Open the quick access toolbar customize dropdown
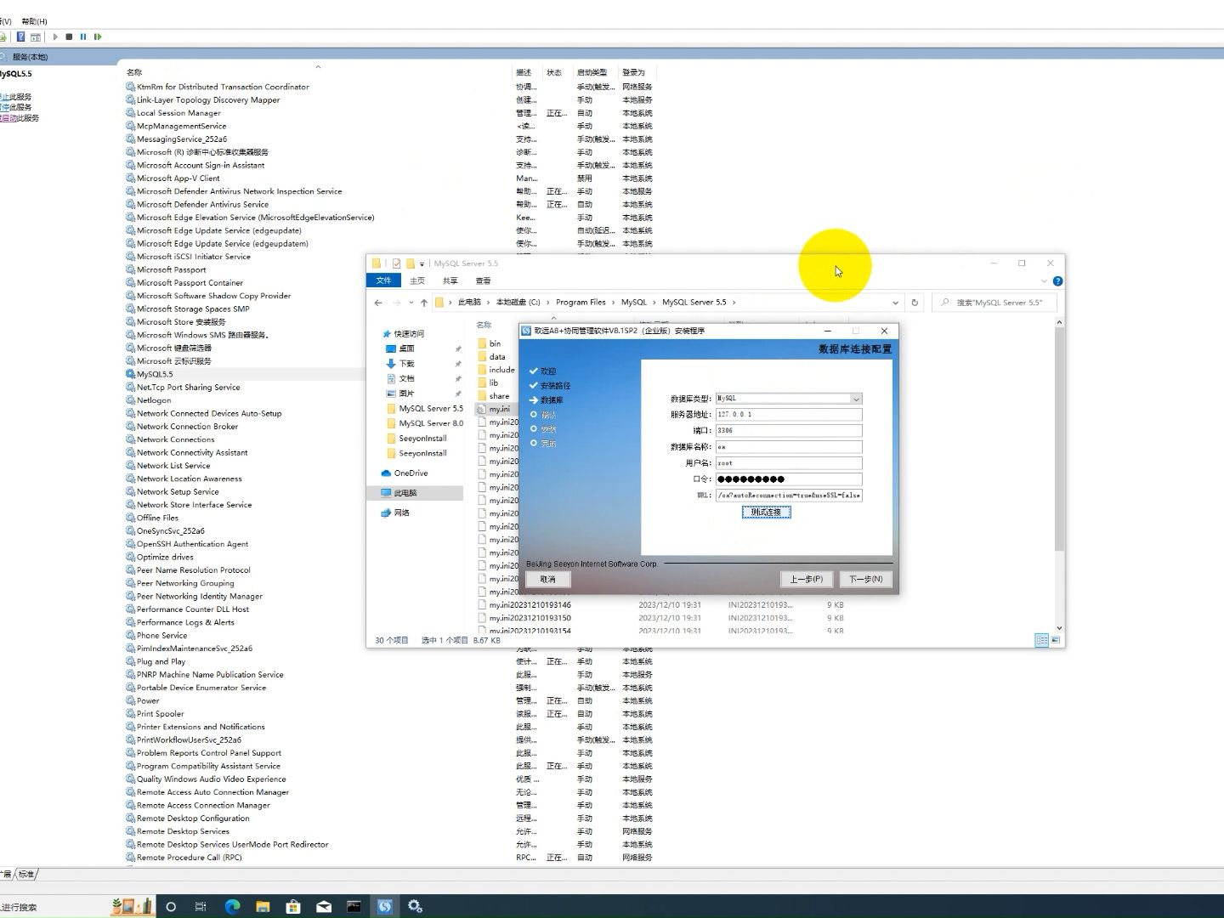This screenshot has width=1224, height=918. pos(422,263)
